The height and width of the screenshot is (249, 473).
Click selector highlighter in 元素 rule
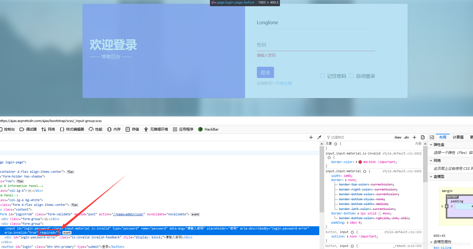[336, 144]
